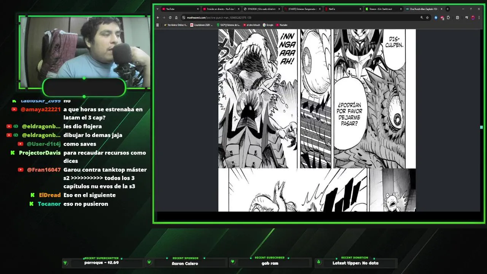Switch to the YouTube tab
This screenshot has width=487, height=274.
[x=180, y=9]
